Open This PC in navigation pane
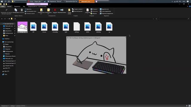The width and height of the screenshot is (191, 107). pyautogui.click(x=8, y=42)
